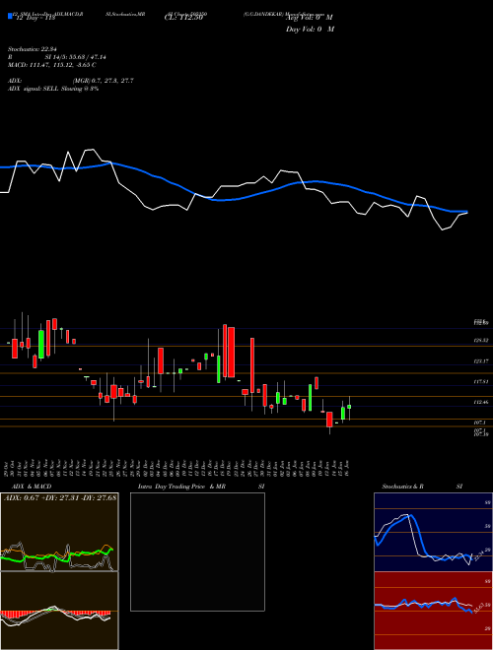Click the MACD histogram panel
This screenshot has height=650, width=493.
coord(59,611)
